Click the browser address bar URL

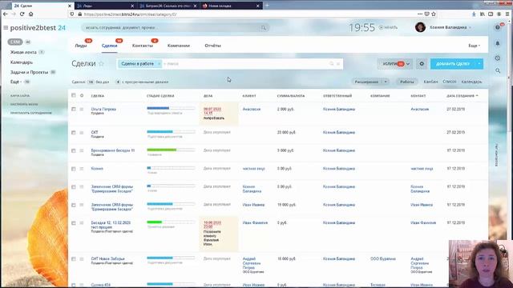click(x=130, y=14)
